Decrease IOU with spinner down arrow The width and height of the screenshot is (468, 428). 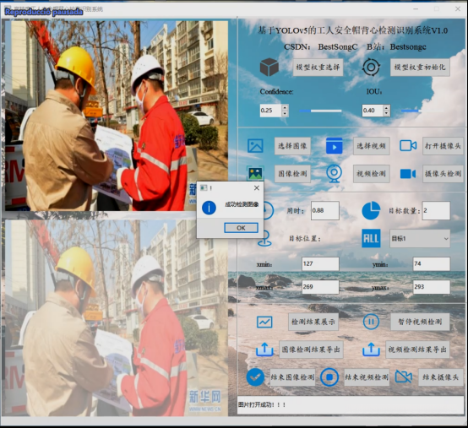pos(387,114)
